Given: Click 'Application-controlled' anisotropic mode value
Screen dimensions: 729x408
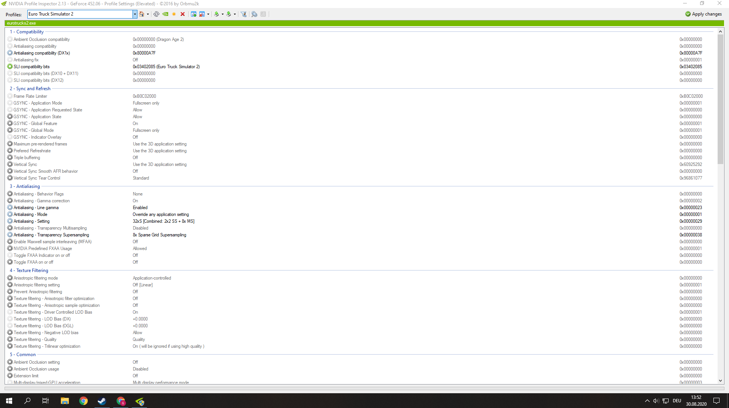Looking at the screenshot, I should 152,278.
